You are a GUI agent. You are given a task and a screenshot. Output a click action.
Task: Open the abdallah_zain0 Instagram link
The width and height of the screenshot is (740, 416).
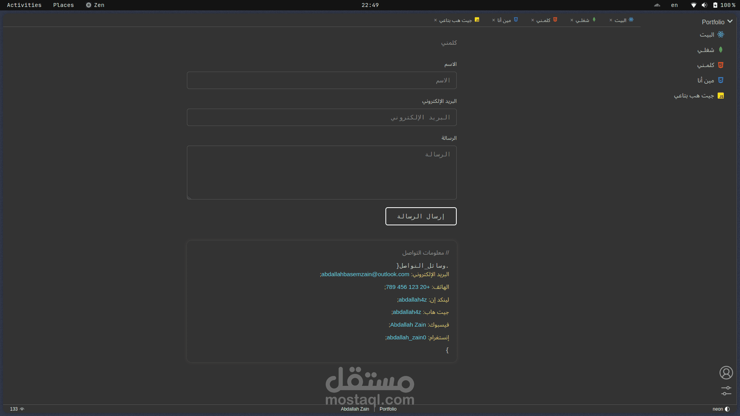406,337
